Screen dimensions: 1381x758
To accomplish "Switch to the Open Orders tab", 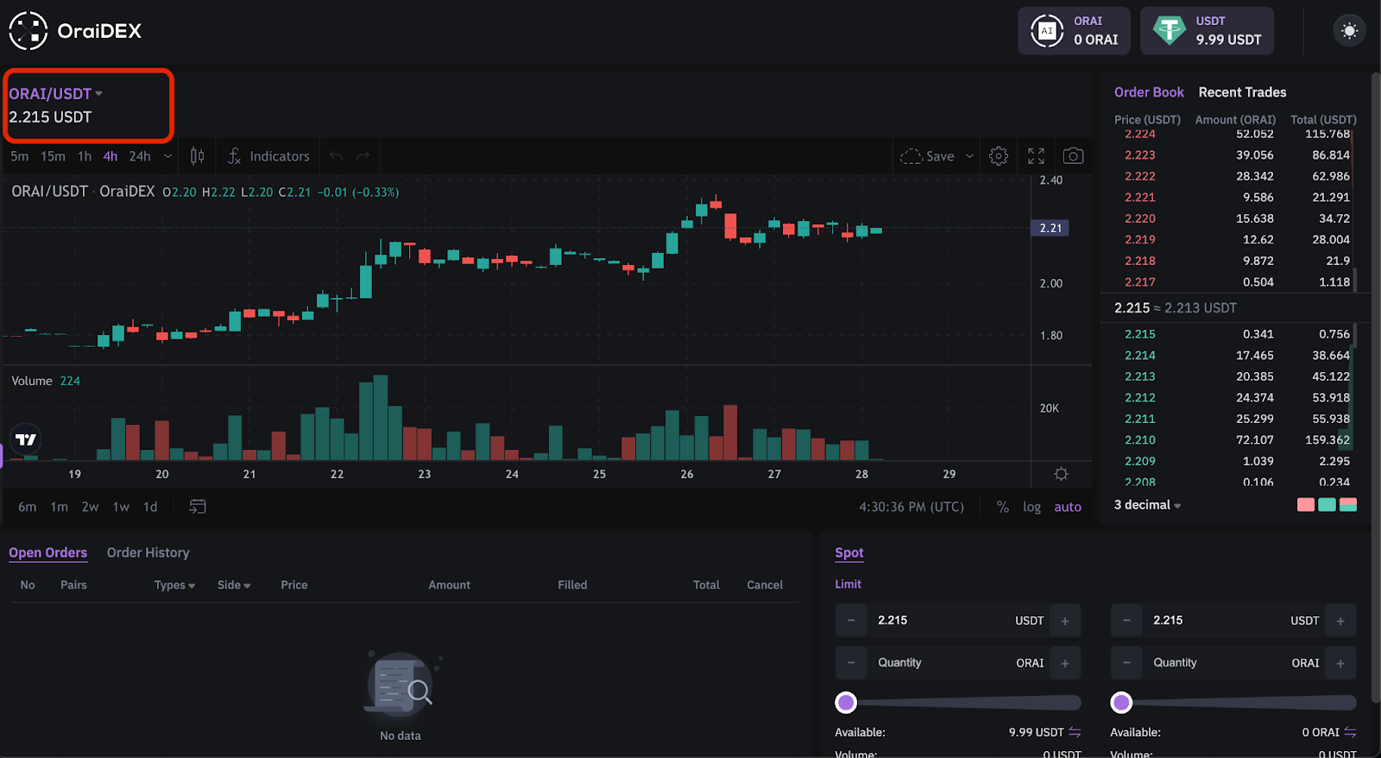I will point(47,553).
